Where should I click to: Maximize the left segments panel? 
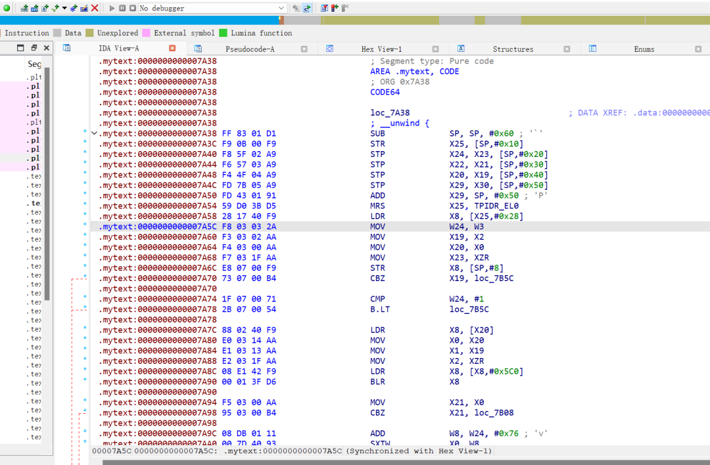pyautogui.click(x=20, y=48)
